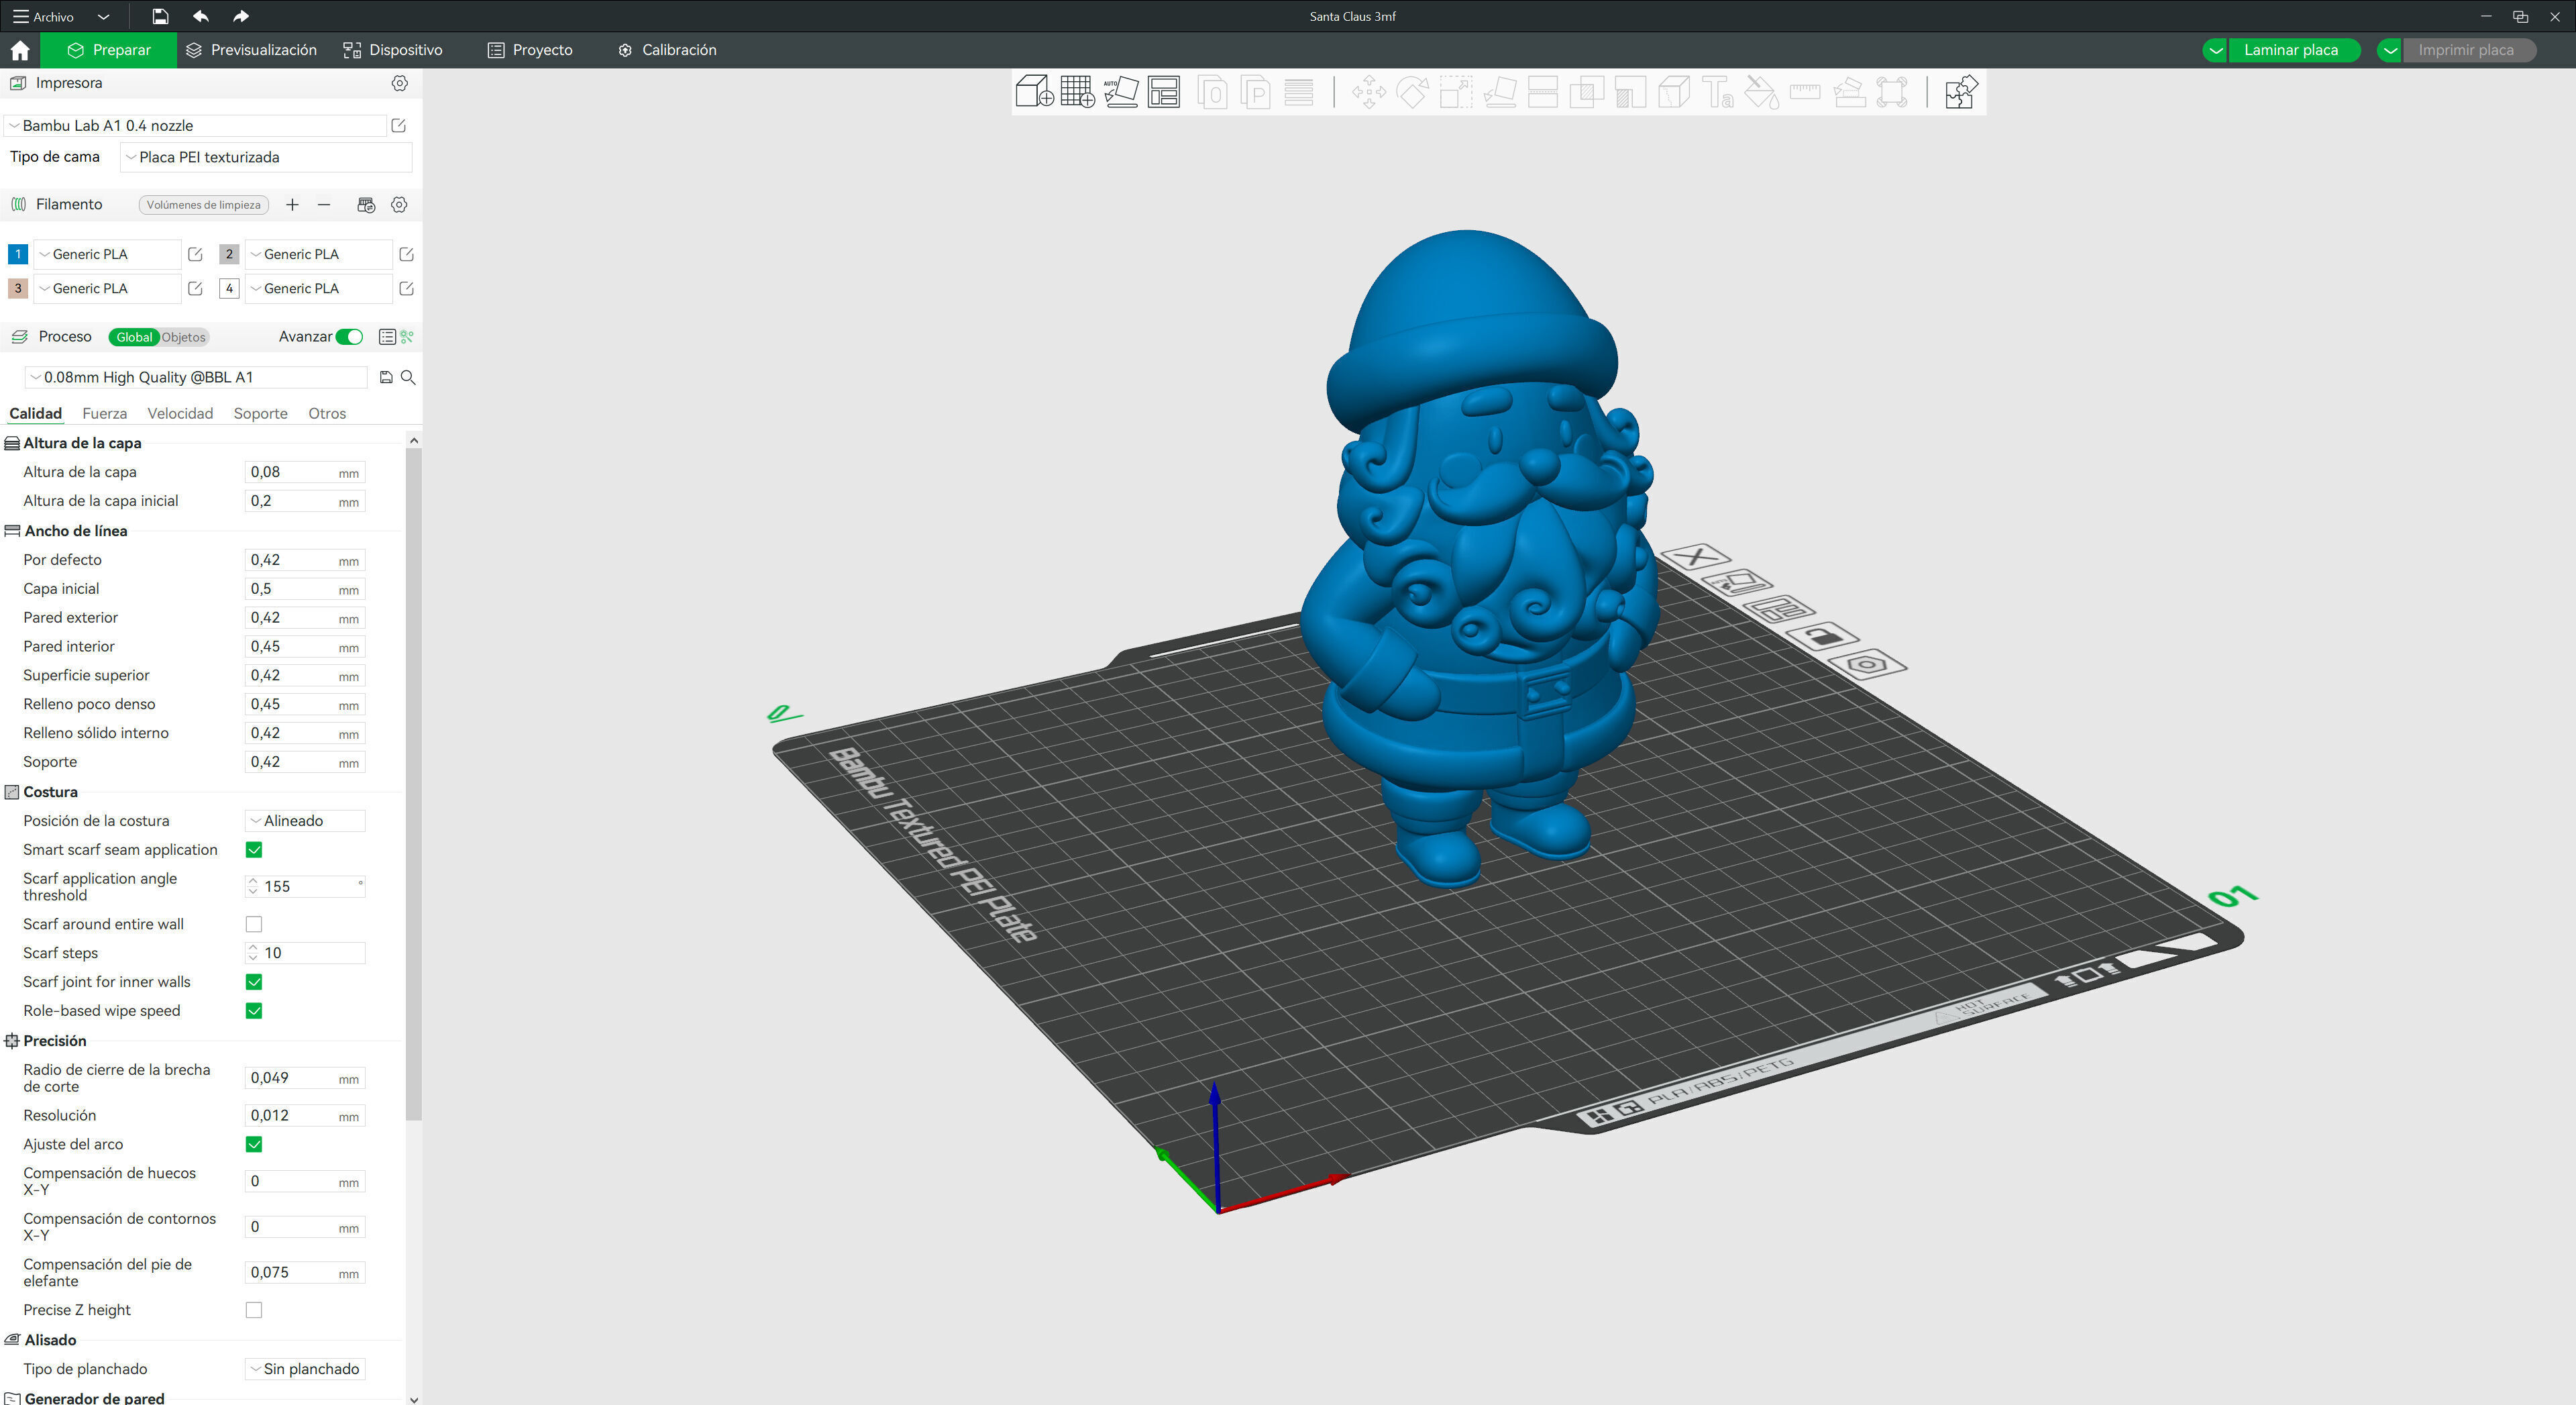Open the 0.08mm High Quality preset dropdown
The height and width of the screenshot is (1405, 2576).
(x=196, y=377)
